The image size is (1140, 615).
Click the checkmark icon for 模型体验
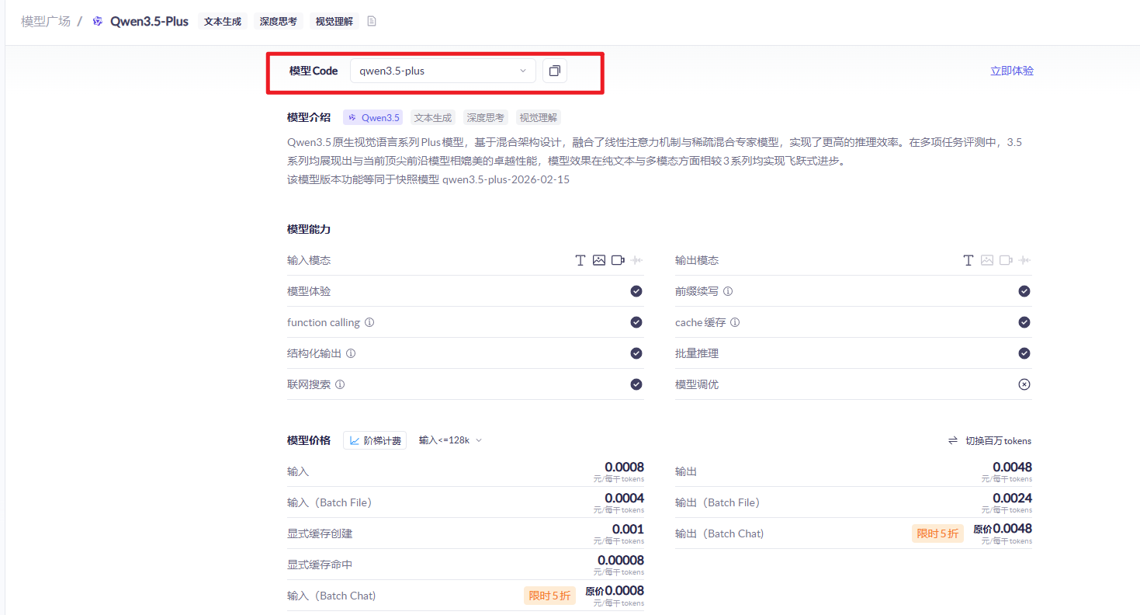(636, 291)
